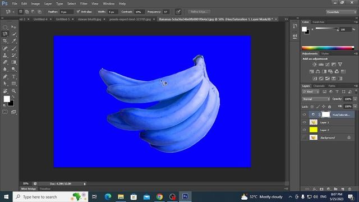
Task: Hide Layer 1 visibility eye
Action: click(x=304, y=122)
